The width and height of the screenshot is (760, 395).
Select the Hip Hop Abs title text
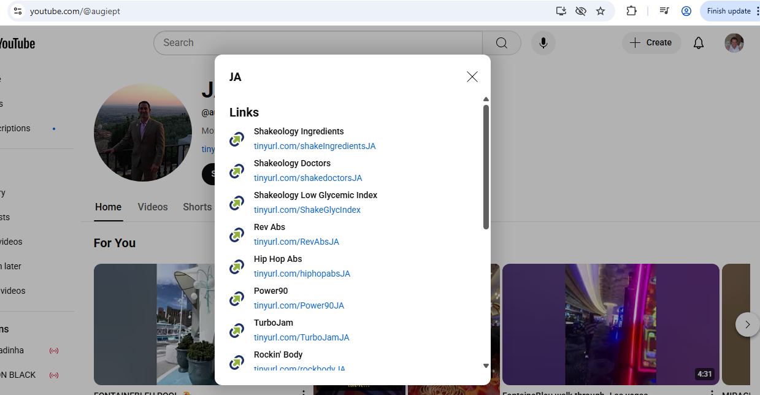[278, 259]
